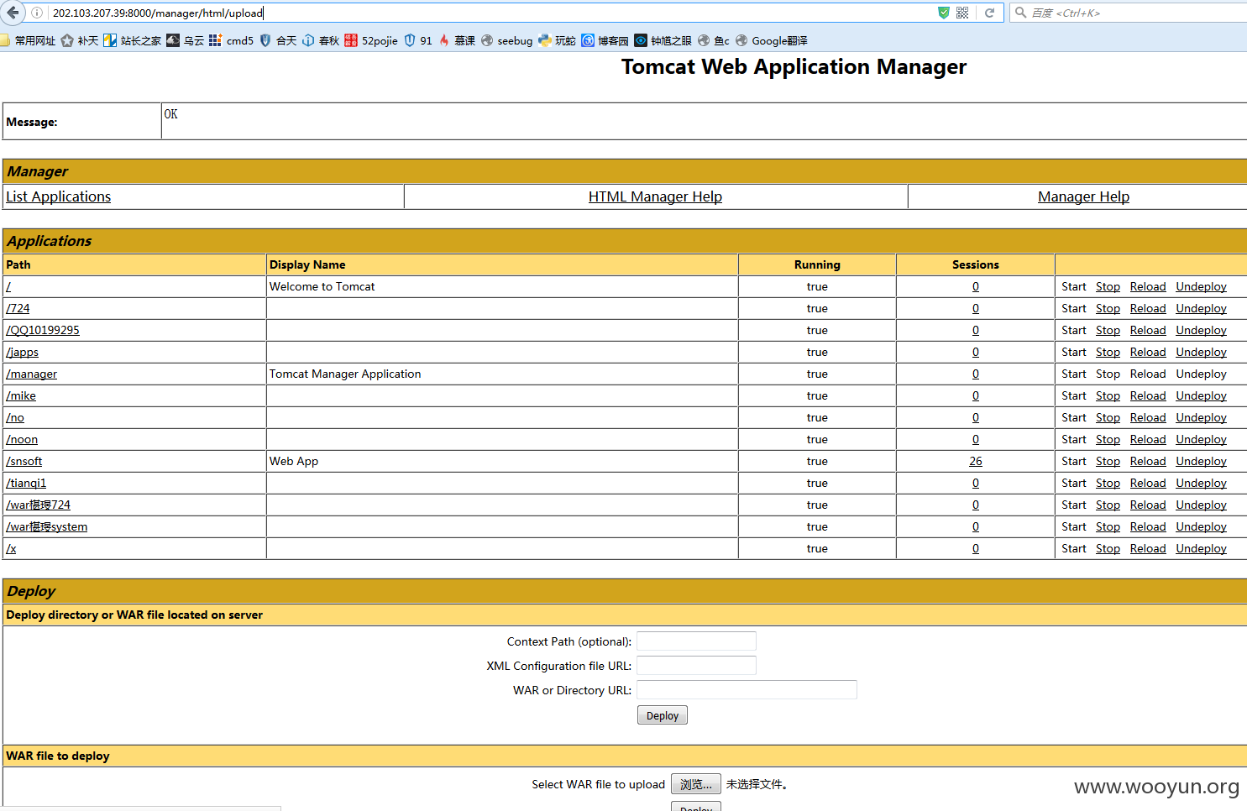
Task: Open the /QQ10199295 application path
Action: (x=43, y=330)
